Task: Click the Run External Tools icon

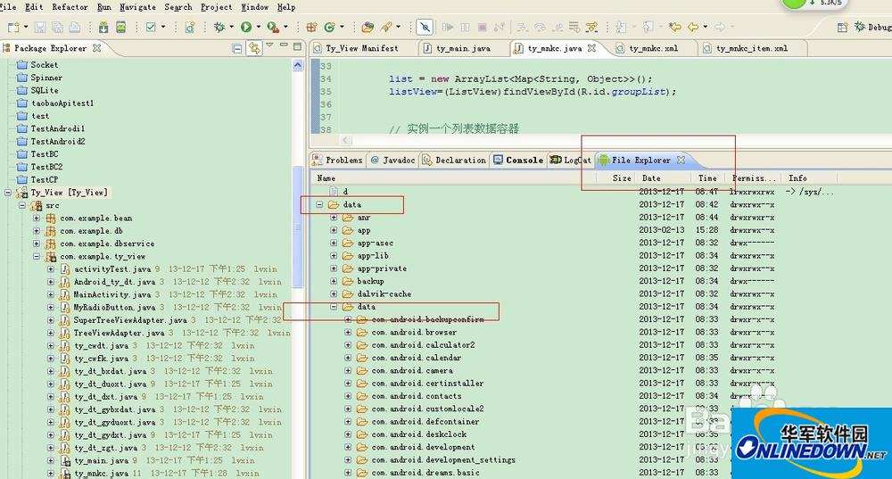Action: click(x=273, y=27)
